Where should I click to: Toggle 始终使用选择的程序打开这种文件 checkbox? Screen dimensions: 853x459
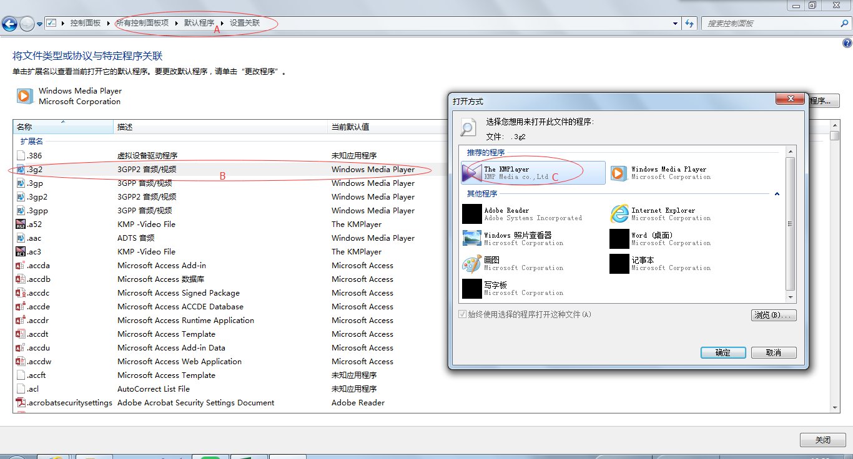tap(462, 315)
